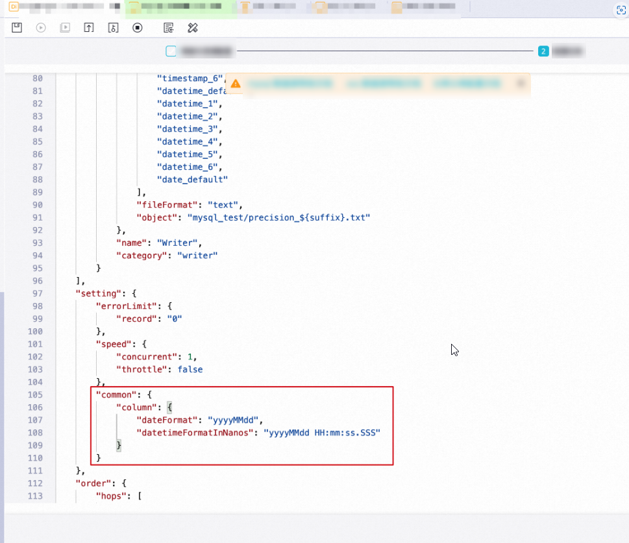Image resolution: width=629 pixels, height=543 pixels.
Task: Click the mysql_test/precision path string
Action: [278, 217]
